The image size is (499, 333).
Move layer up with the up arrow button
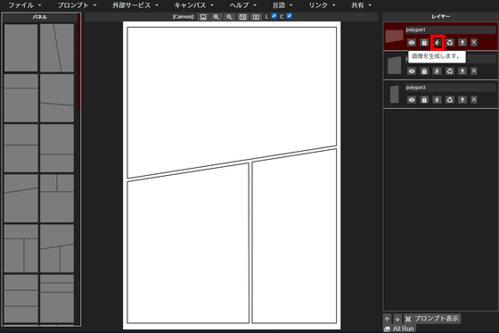387,319
